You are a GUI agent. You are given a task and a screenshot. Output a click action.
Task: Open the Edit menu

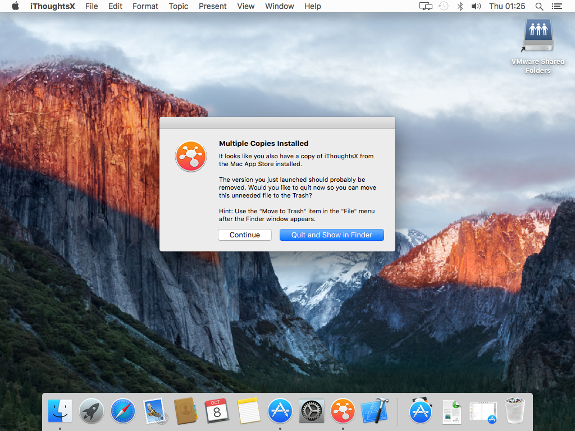(x=115, y=6)
